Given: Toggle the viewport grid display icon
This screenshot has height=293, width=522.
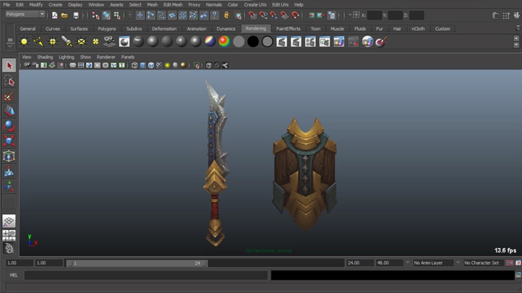Looking at the screenshot, I should (x=72, y=65).
